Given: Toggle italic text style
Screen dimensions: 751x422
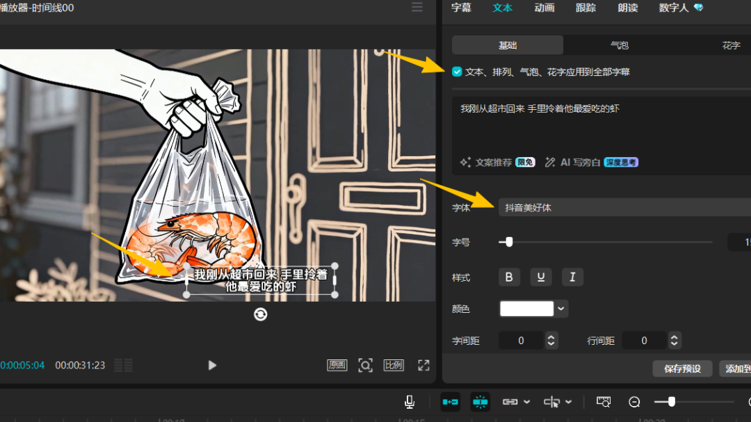Looking at the screenshot, I should click(x=572, y=277).
